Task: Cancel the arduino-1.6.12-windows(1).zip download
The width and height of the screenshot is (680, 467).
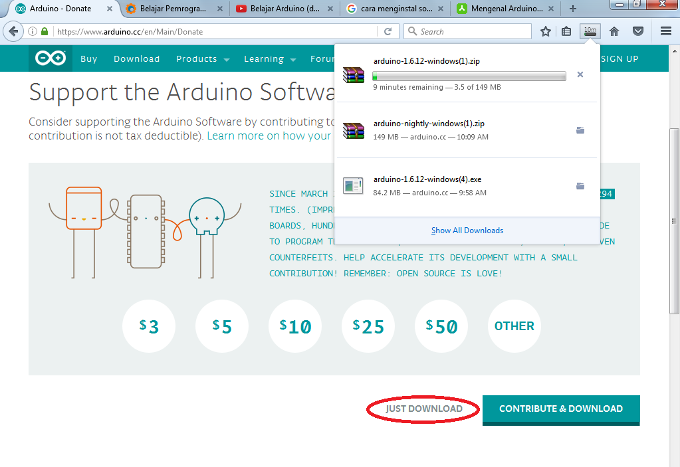Action: coord(580,74)
